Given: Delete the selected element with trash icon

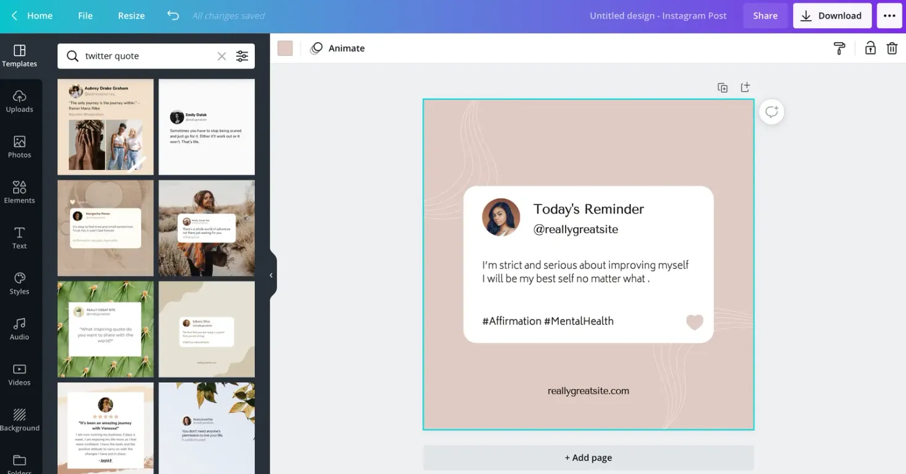Looking at the screenshot, I should click(892, 48).
